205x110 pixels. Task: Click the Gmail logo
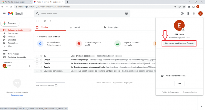point(15,14)
